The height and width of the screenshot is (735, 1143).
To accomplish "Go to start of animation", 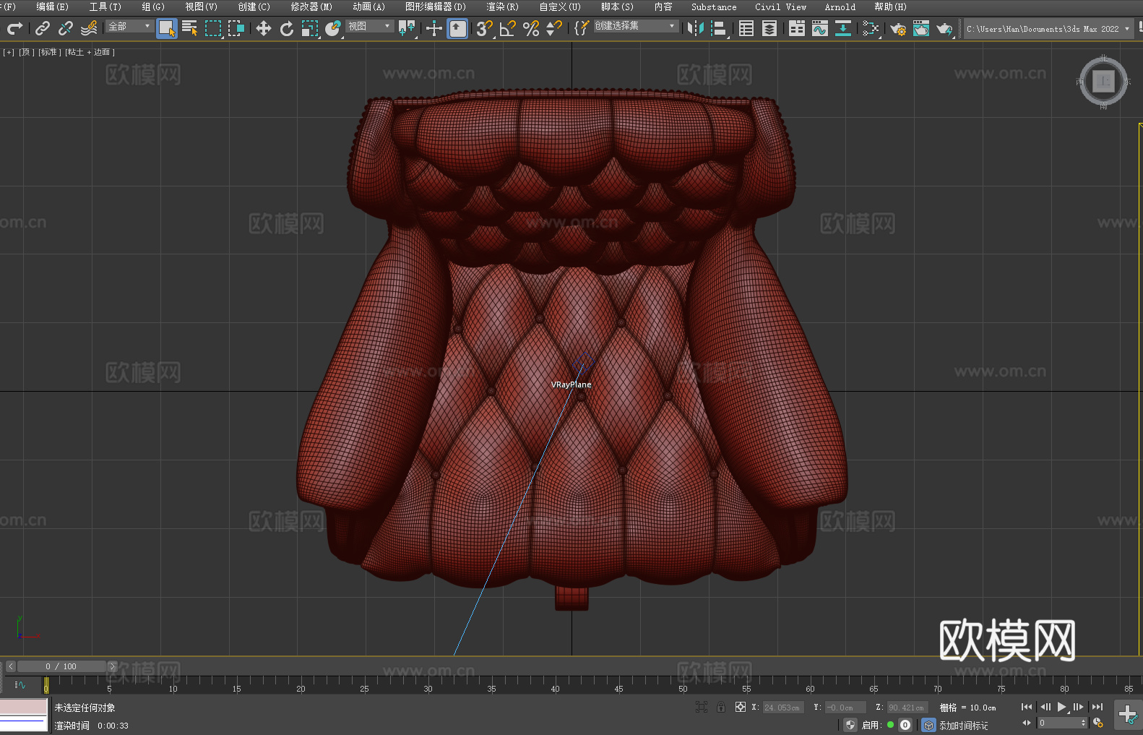I will 1027,707.
